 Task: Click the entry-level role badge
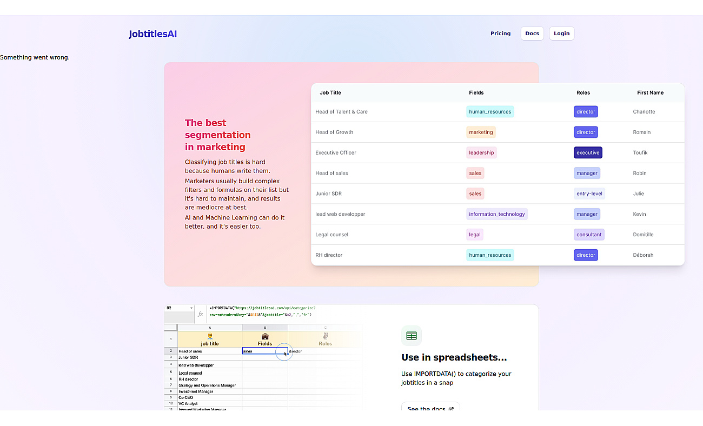coord(589,194)
